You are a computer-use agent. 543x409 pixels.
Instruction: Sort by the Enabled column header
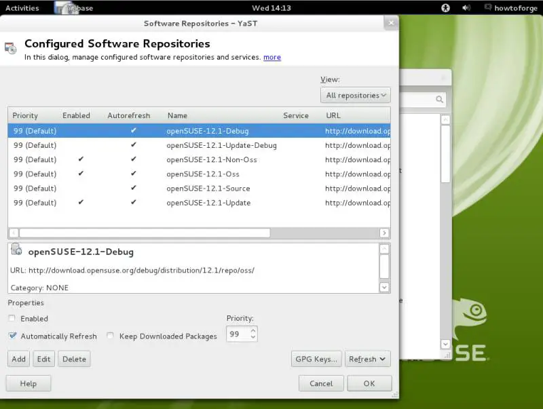76,115
